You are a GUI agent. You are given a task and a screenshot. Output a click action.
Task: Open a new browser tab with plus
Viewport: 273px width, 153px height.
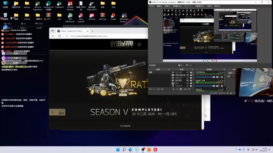pos(92,31)
